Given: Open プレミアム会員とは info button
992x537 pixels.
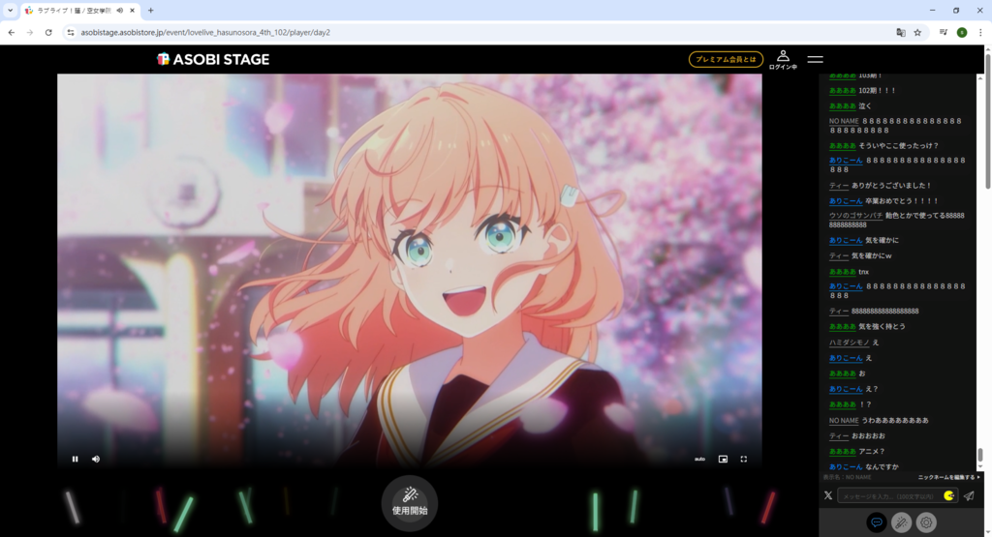Looking at the screenshot, I should pyautogui.click(x=726, y=59).
